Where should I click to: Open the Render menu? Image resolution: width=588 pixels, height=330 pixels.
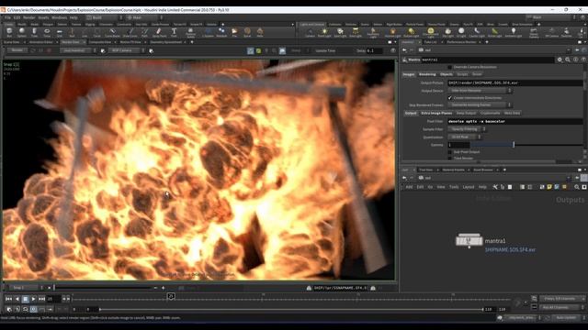29,17
